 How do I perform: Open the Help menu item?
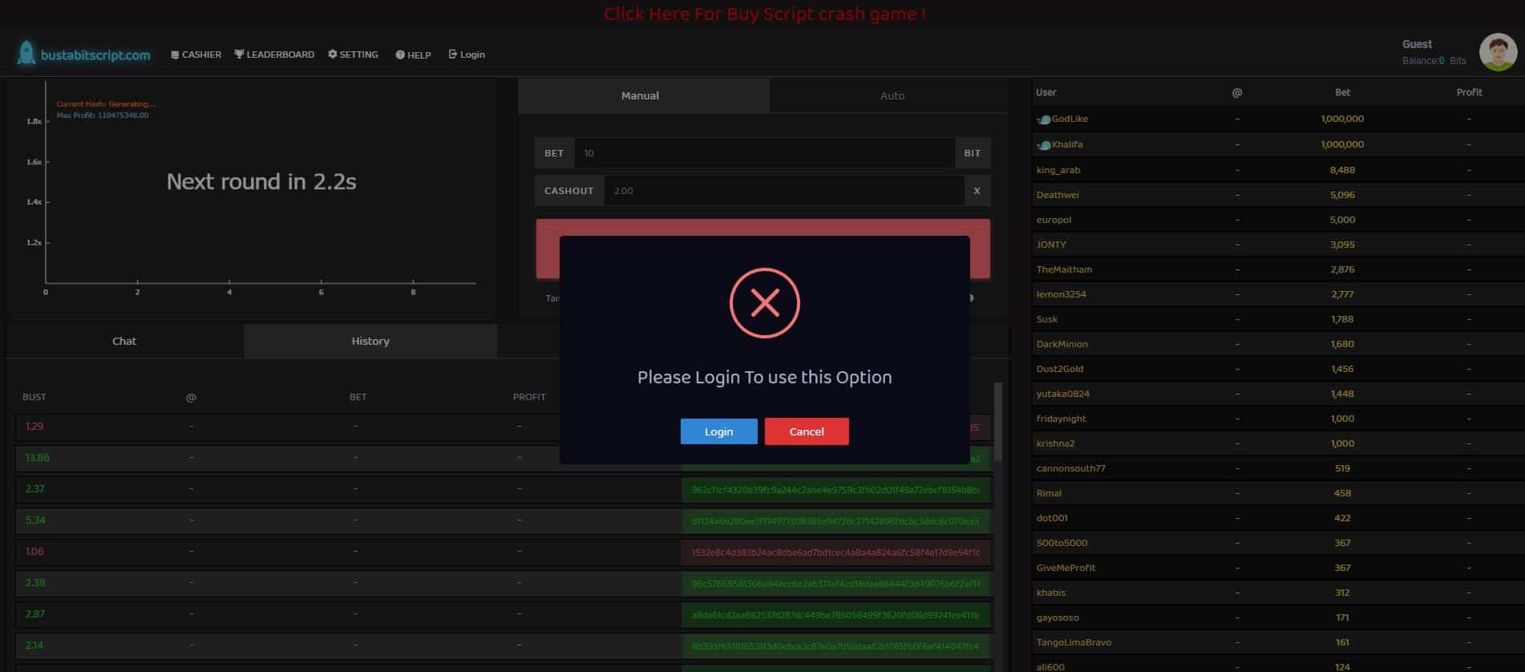click(x=413, y=55)
